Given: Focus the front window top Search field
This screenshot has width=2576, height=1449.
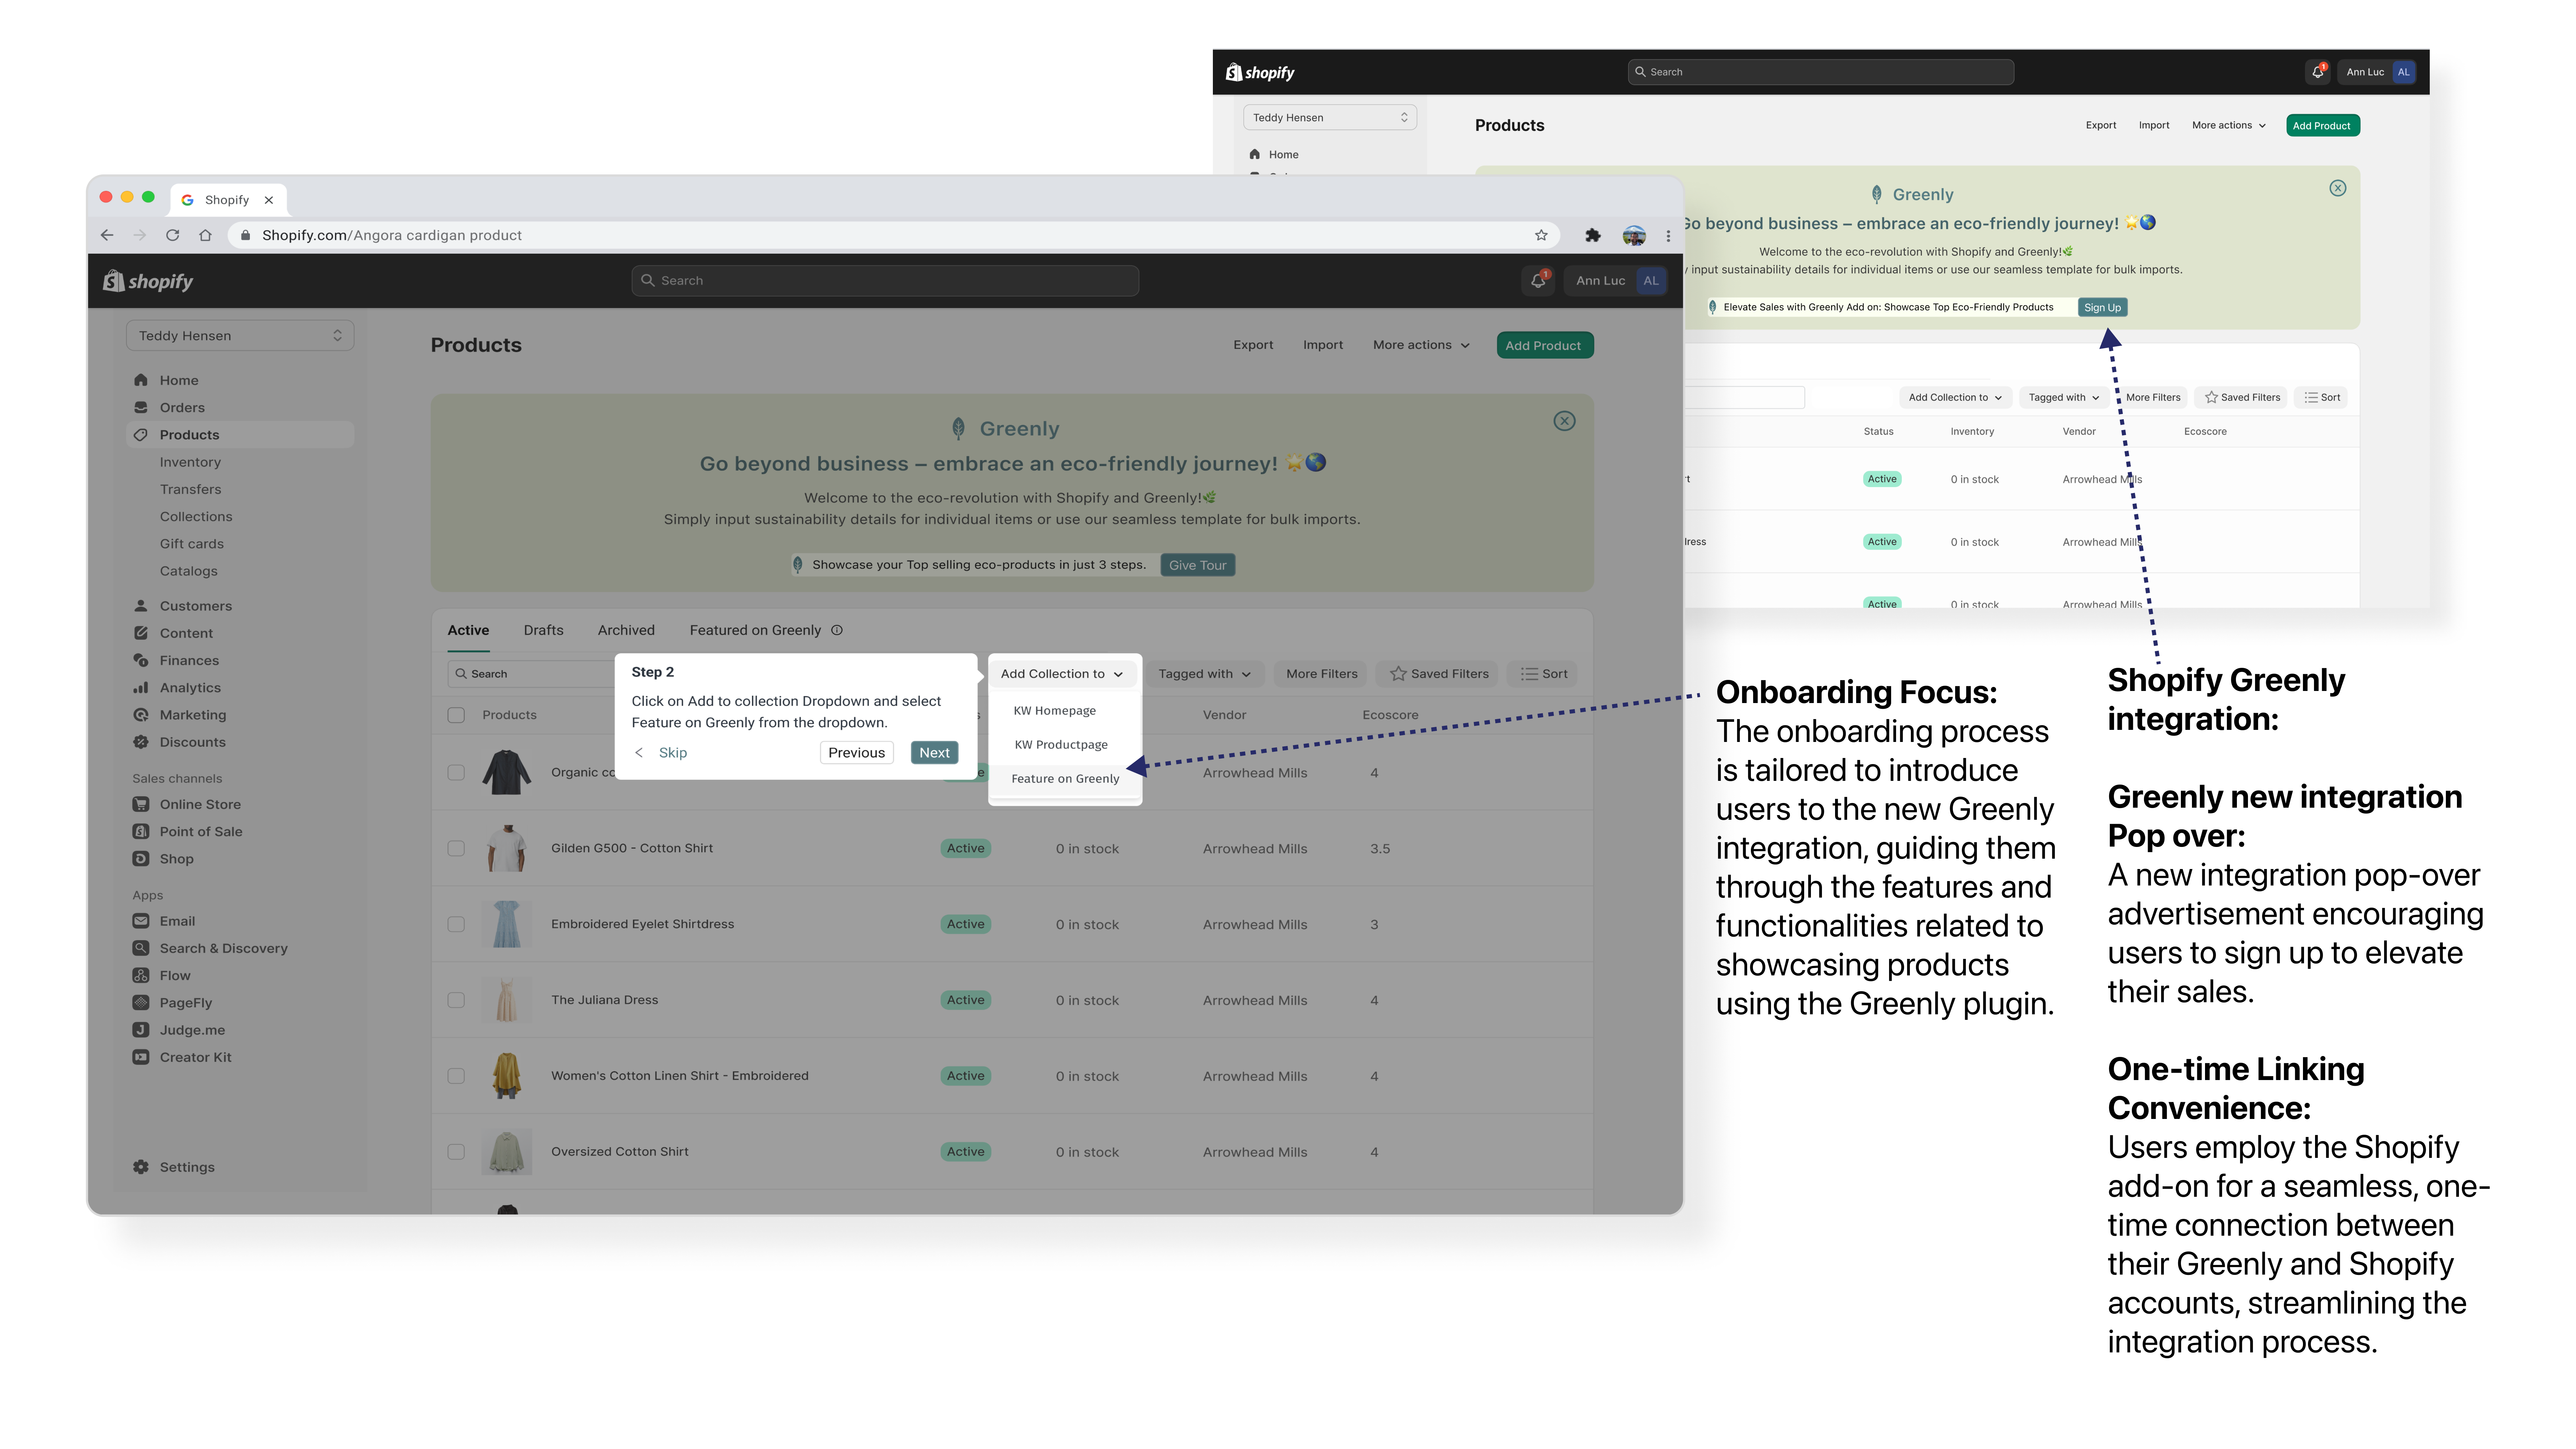Looking at the screenshot, I should coord(885,281).
